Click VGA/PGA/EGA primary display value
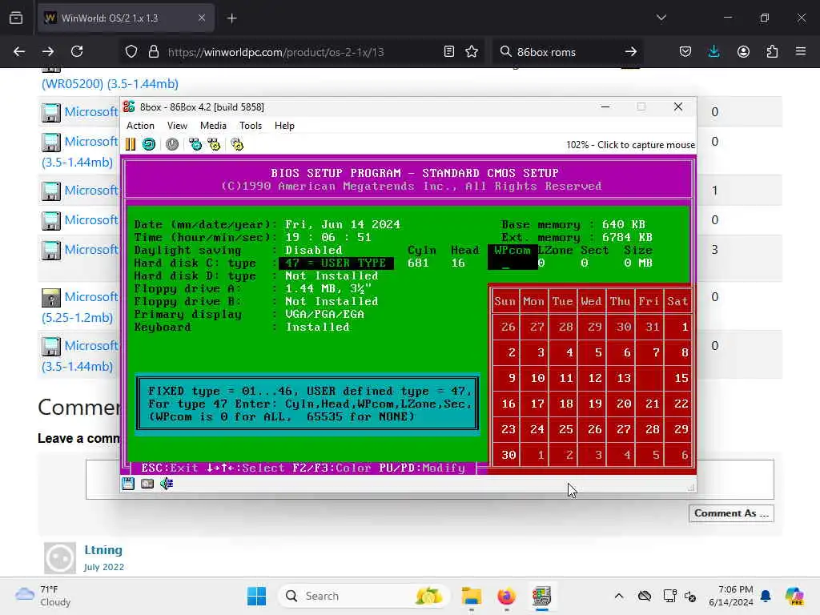 (x=324, y=314)
